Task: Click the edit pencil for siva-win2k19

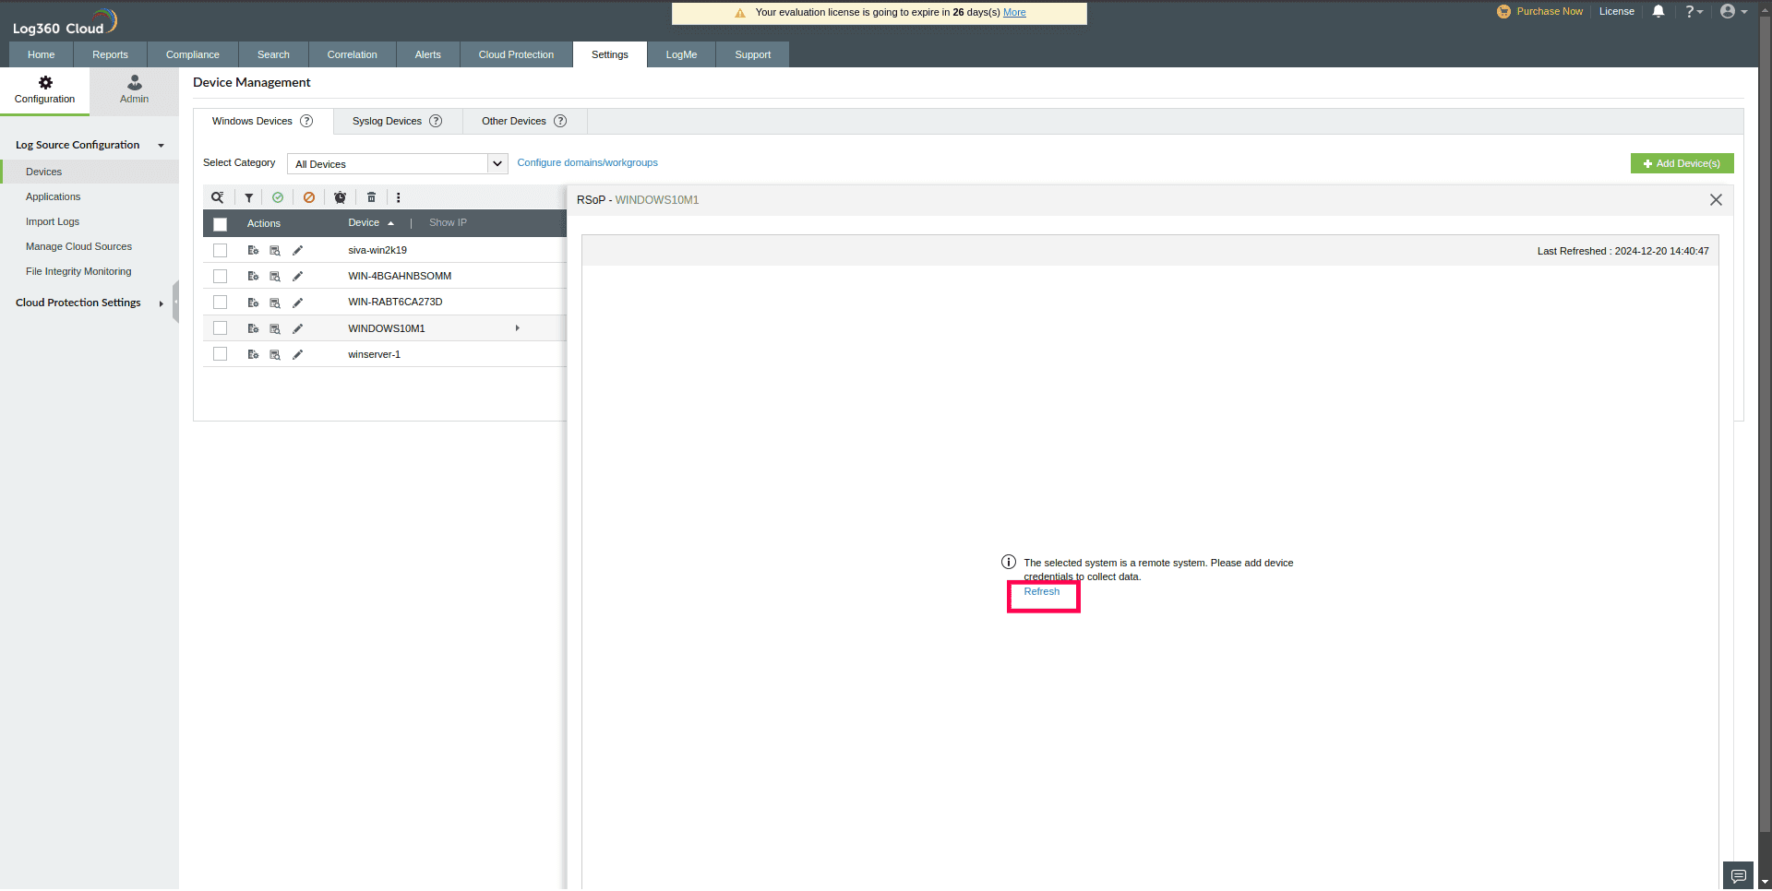Action: pyautogui.click(x=297, y=250)
